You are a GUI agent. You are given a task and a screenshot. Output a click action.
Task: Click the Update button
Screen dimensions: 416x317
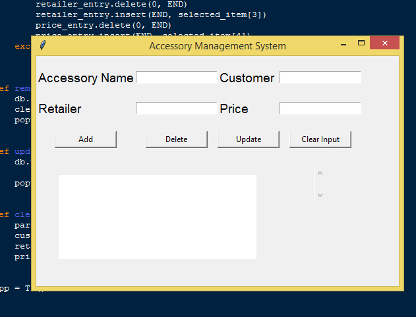[249, 139]
